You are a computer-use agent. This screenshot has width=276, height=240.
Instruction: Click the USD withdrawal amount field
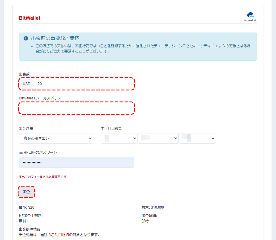[84, 84]
